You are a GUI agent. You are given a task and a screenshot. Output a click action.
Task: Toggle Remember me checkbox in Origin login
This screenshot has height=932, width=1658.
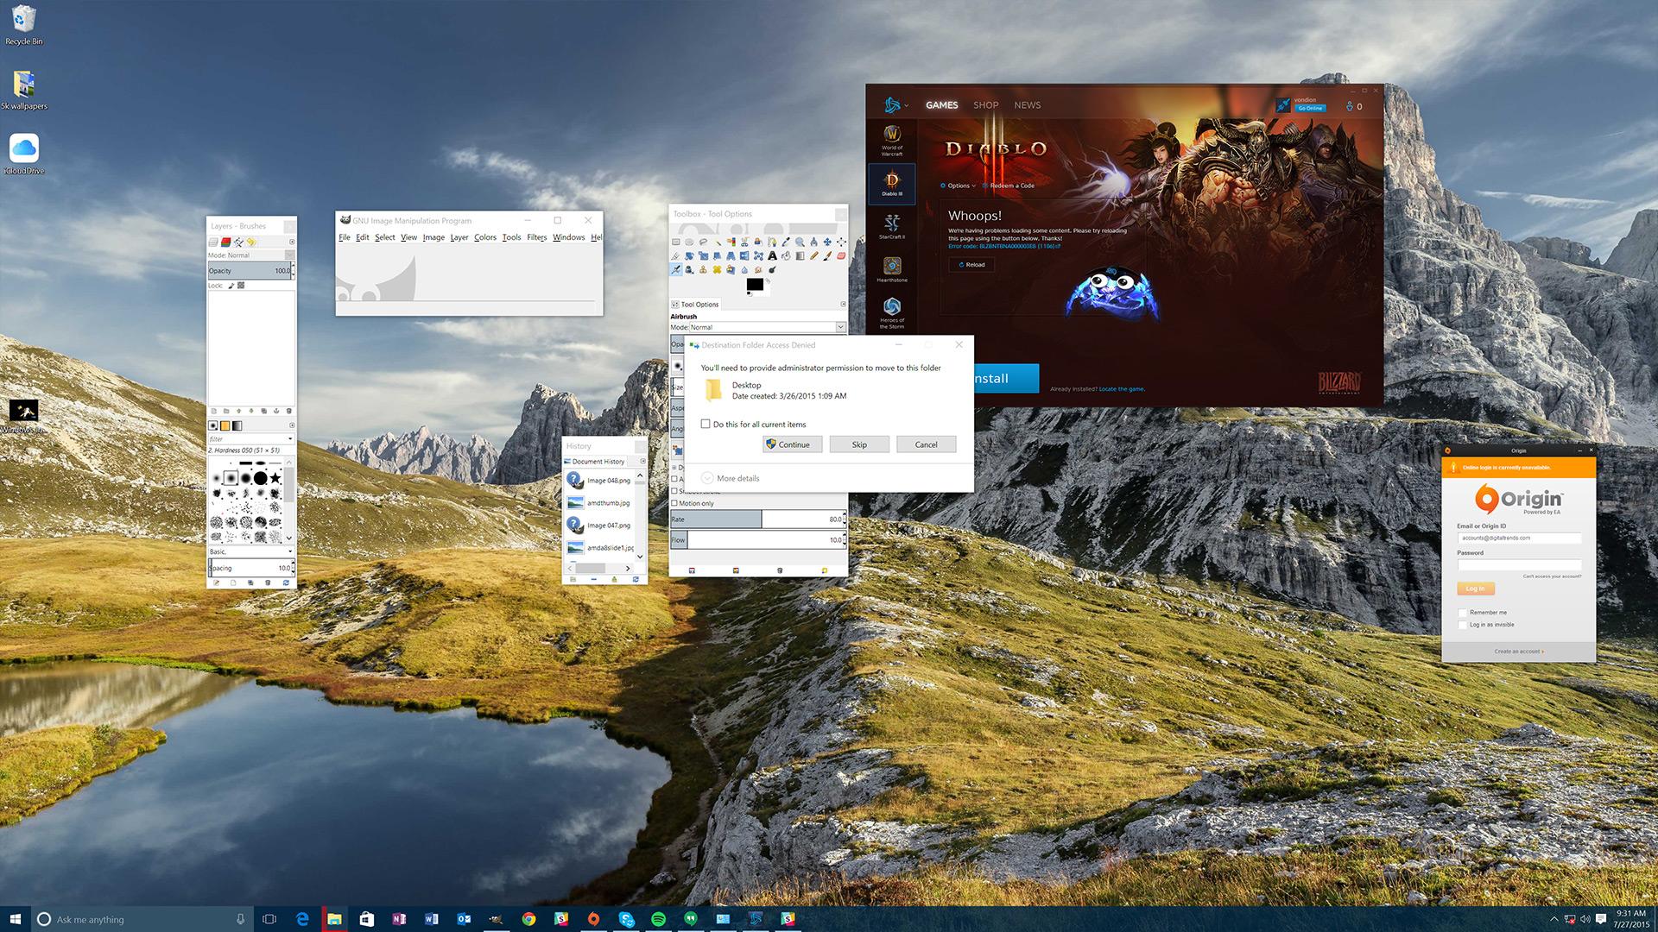click(1462, 612)
